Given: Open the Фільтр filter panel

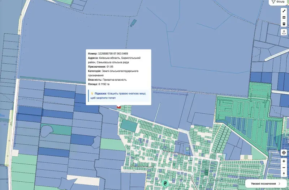Looking at the screenshot, I should point(279,2).
